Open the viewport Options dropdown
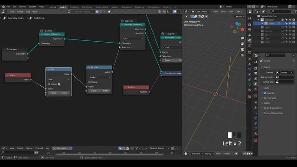This screenshot has width=297, height=167. click(239, 17)
